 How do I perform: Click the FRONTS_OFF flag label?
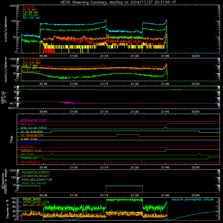(29, 158)
